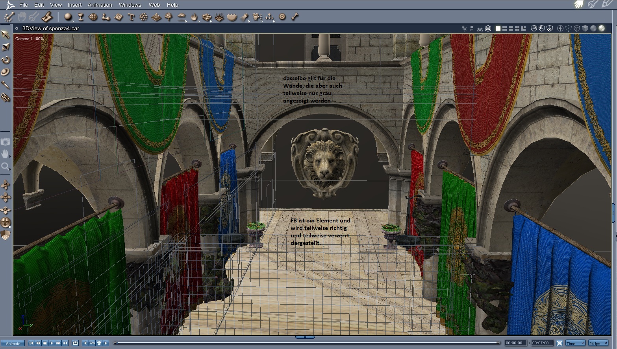Open the Windows menu
Viewport: 617px width, 349px height.
[130, 5]
